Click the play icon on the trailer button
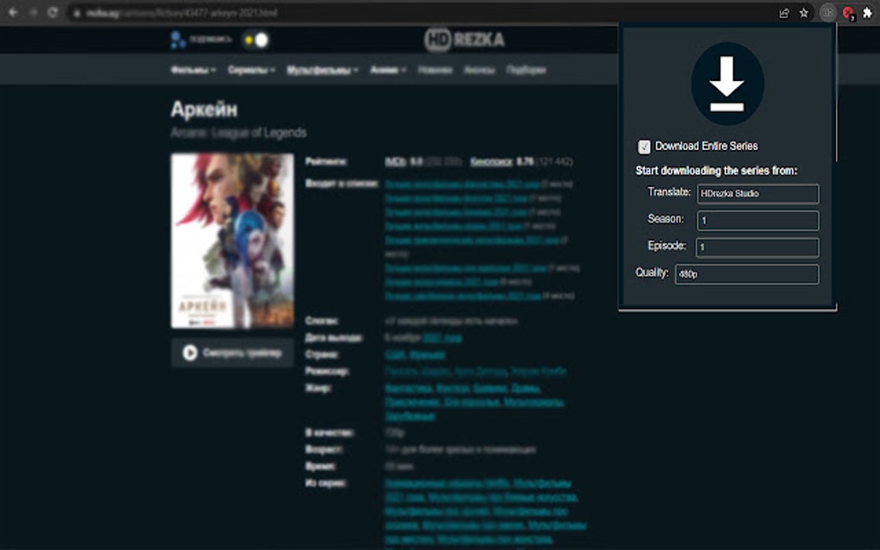880x550 pixels. (x=189, y=352)
